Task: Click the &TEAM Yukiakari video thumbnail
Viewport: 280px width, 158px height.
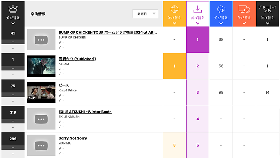Action: coord(41,66)
